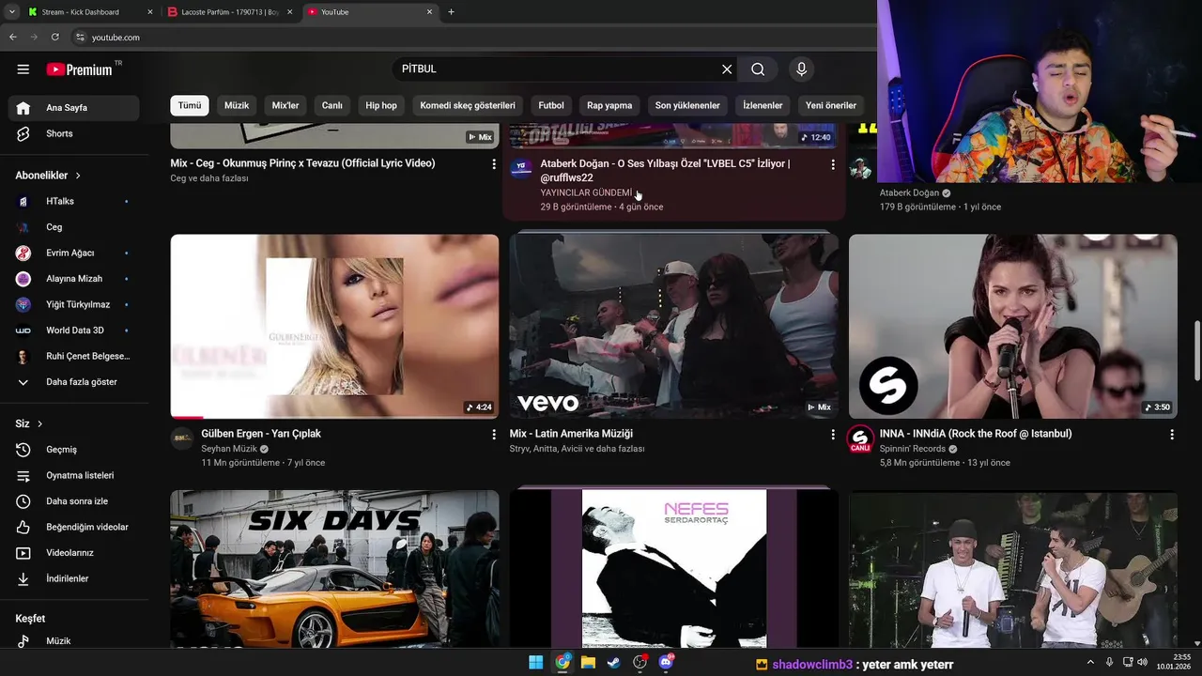Viewport: 1202px width, 676px height.
Task: Select the Tümü filter chip
Action: (x=190, y=105)
